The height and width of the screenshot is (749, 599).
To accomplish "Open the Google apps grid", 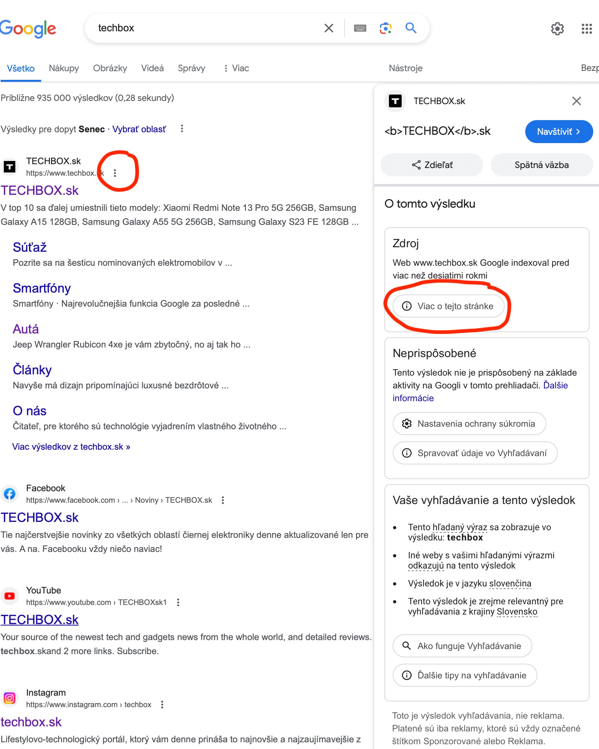I will pyautogui.click(x=587, y=28).
